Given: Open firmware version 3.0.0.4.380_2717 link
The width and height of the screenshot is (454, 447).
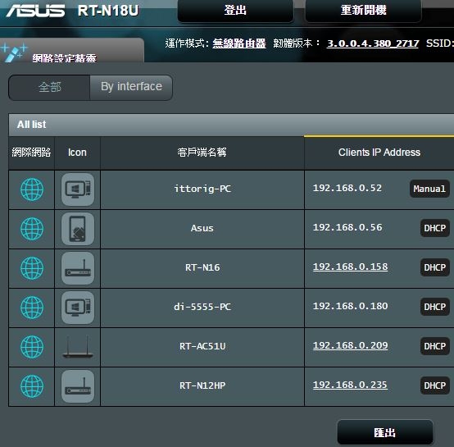Looking at the screenshot, I should [x=373, y=43].
